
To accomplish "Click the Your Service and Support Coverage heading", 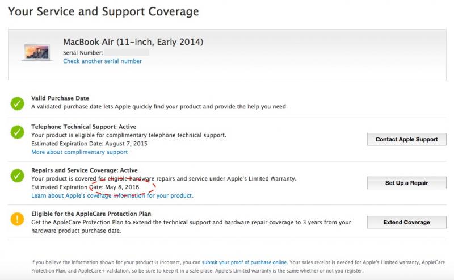I will coord(103,11).
